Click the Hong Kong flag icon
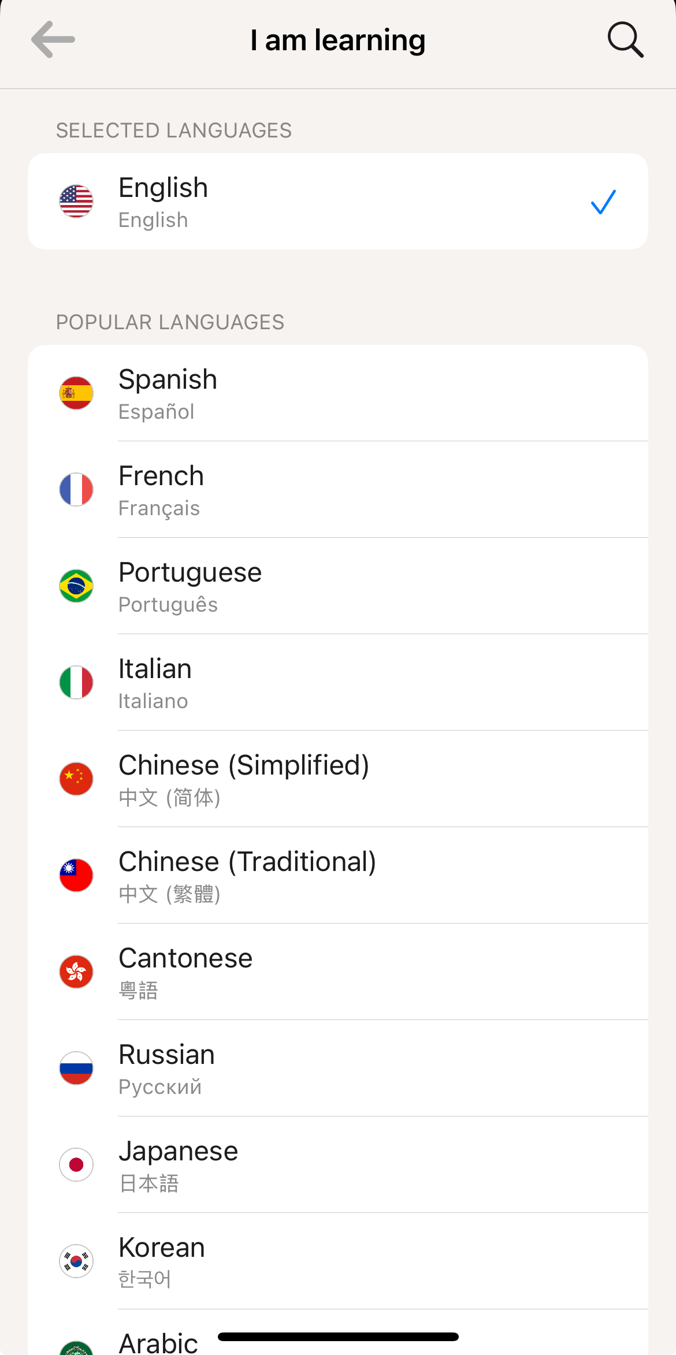 coord(76,972)
